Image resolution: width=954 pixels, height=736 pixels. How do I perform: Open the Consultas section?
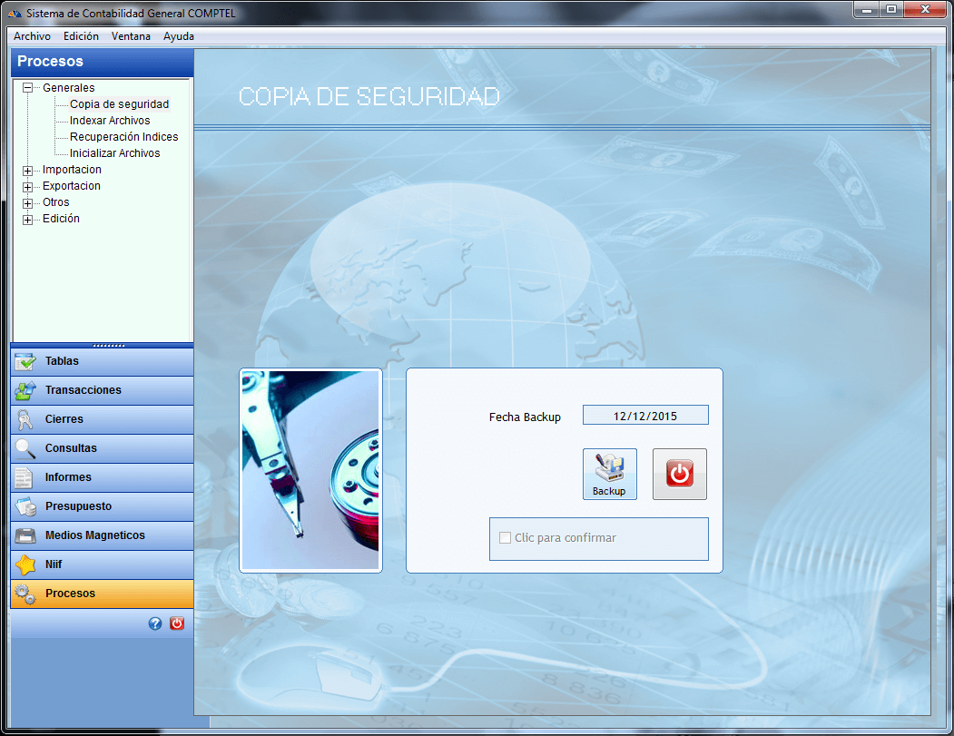pyautogui.click(x=103, y=449)
